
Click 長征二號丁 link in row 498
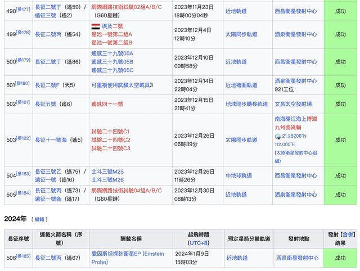tap(48, 7)
